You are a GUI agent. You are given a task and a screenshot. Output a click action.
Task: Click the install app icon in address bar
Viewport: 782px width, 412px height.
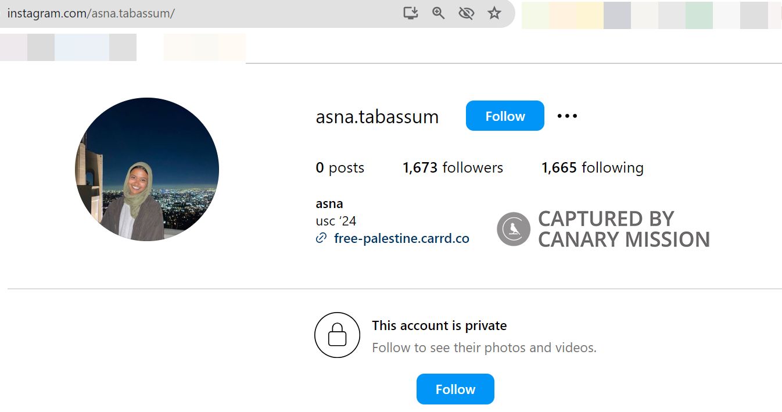(411, 13)
